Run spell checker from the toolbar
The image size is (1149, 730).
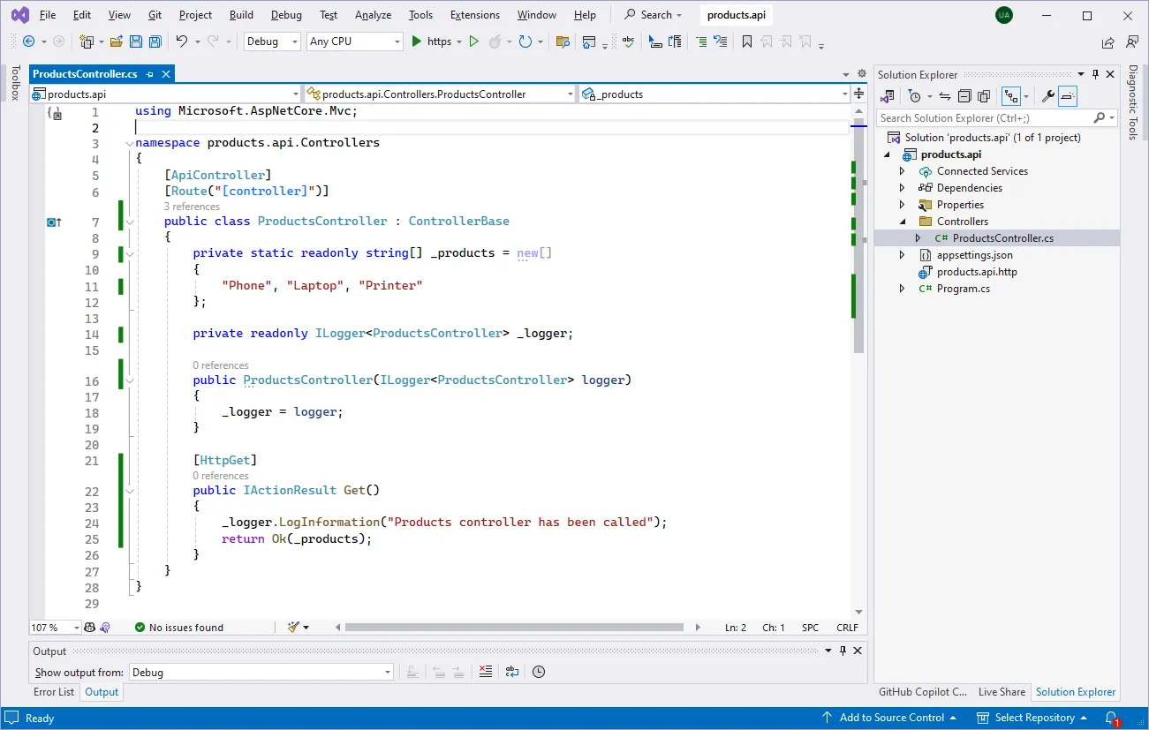pyautogui.click(x=630, y=41)
